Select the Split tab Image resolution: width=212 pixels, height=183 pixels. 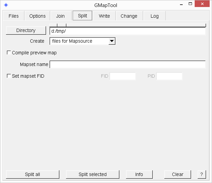tap(82, 16)
